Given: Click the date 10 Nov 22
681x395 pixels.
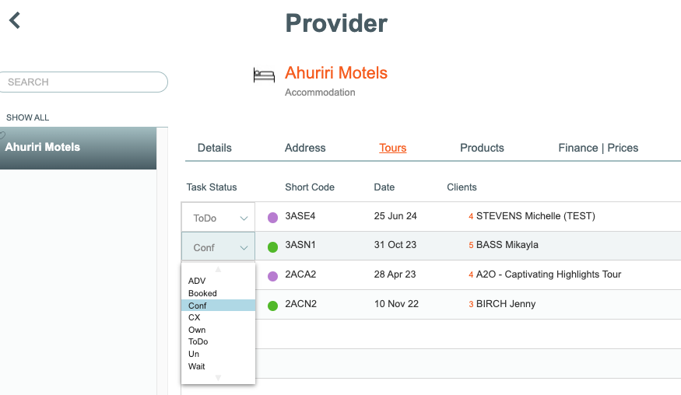Looking at the screenshot, I should pos(396,304).
